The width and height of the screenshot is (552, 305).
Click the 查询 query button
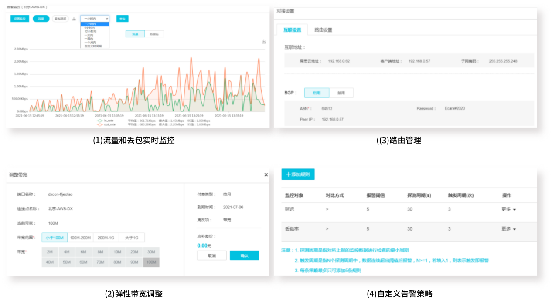click(x=122, y=19)
